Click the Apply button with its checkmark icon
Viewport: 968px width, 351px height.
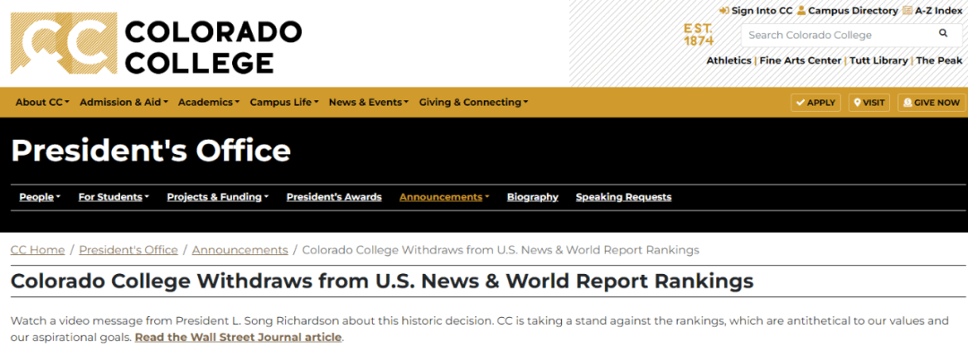pos(816,102)
